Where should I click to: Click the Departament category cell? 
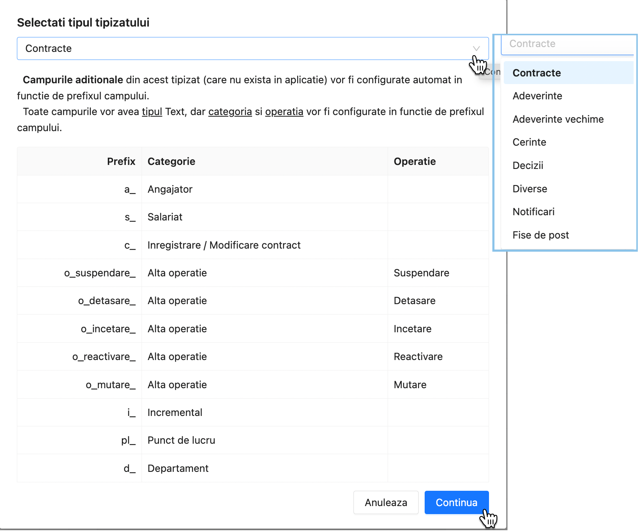[265, 468]
